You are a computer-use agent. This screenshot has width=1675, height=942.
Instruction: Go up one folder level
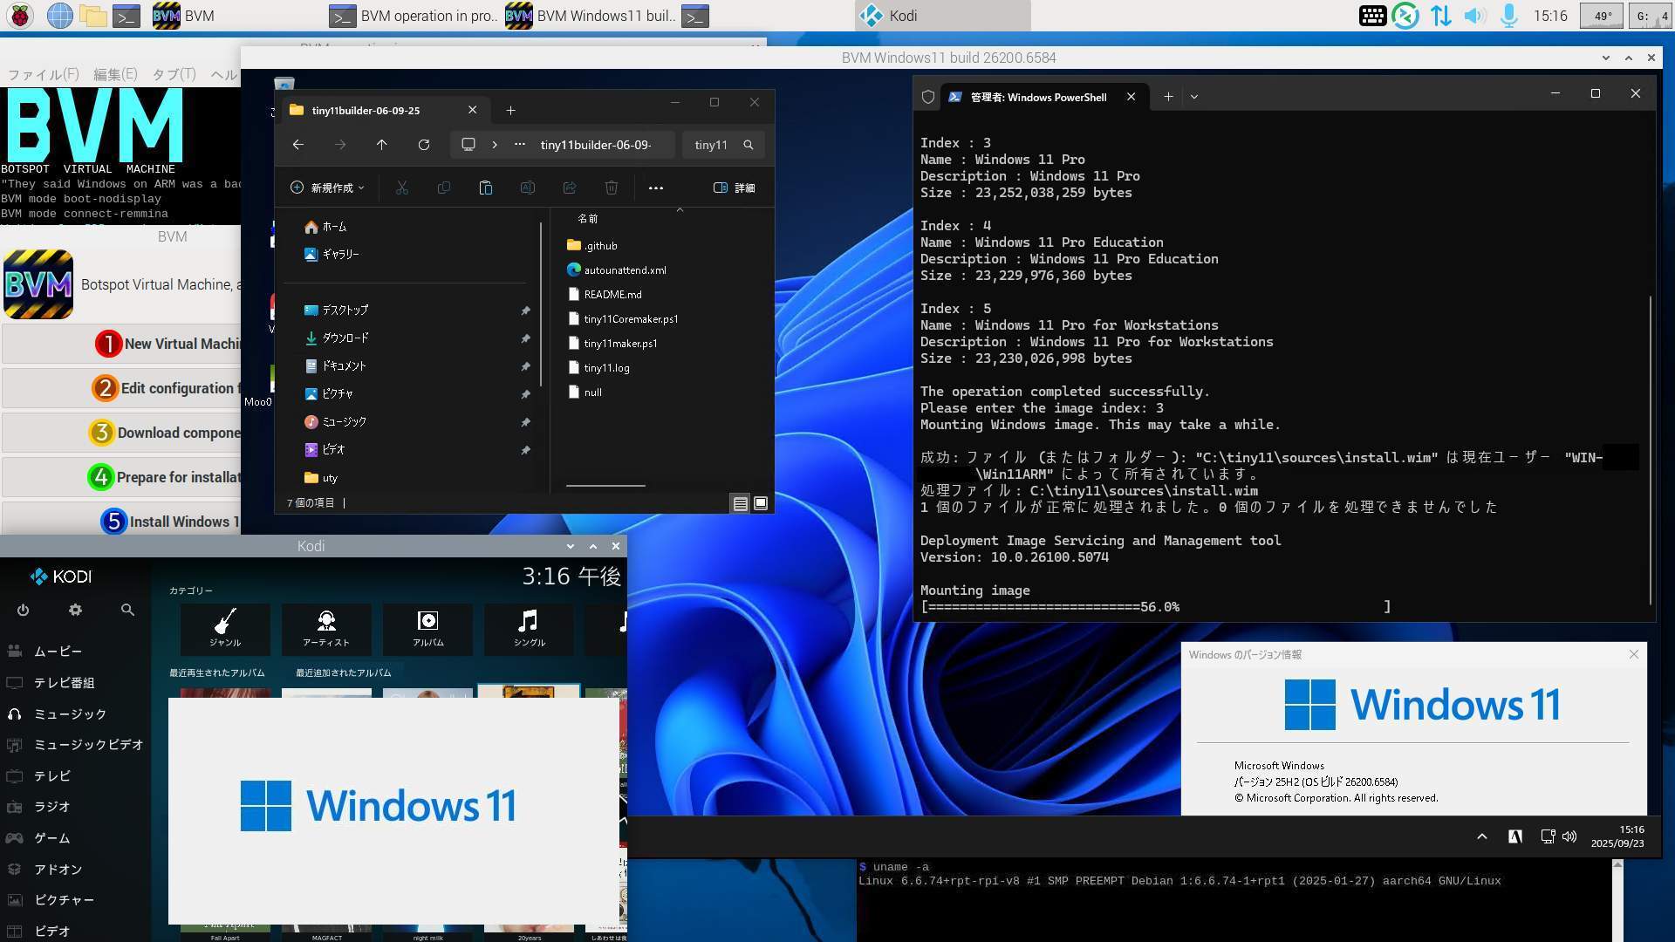[x=381, y=145]
